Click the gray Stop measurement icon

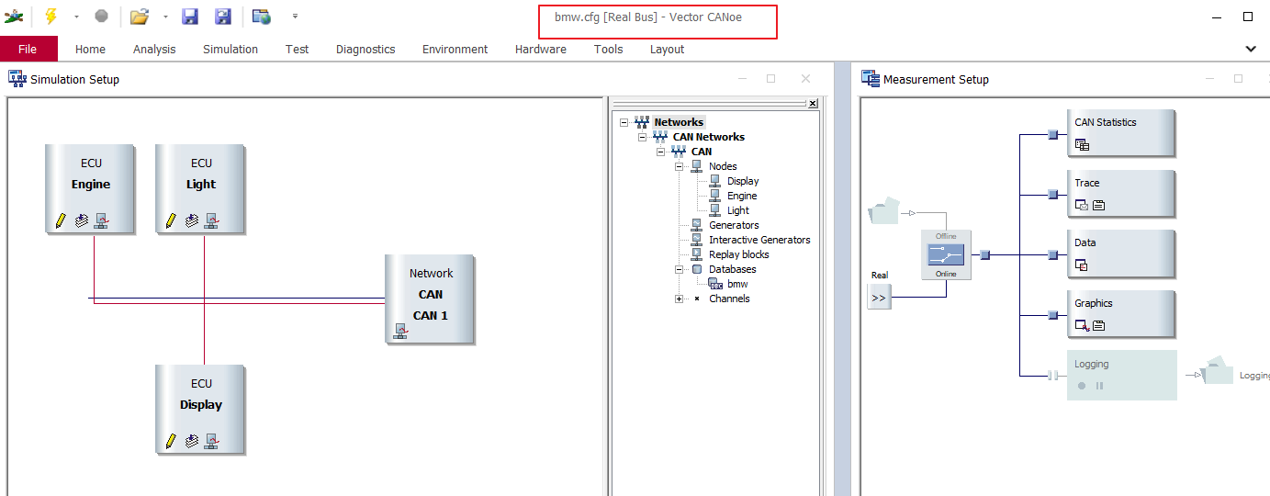[x=101, y=16]
